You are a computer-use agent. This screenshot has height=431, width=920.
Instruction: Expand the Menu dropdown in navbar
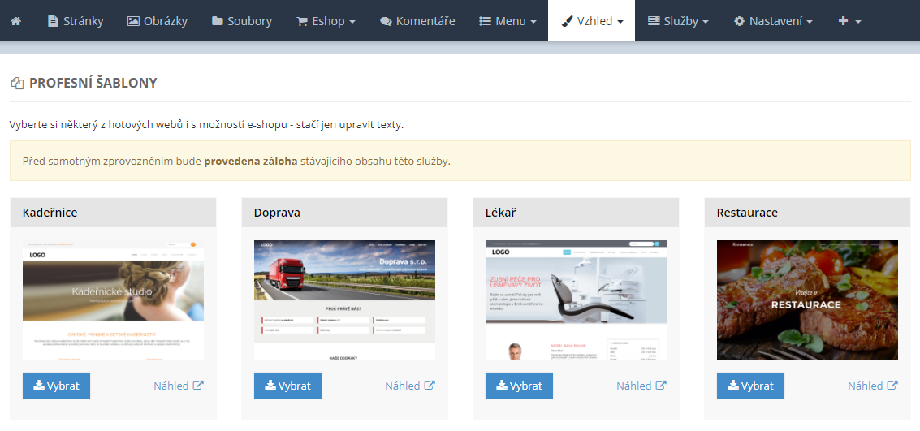[x=508, y=21]
